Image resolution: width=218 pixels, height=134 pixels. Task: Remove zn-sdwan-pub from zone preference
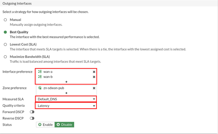(94, 88)
